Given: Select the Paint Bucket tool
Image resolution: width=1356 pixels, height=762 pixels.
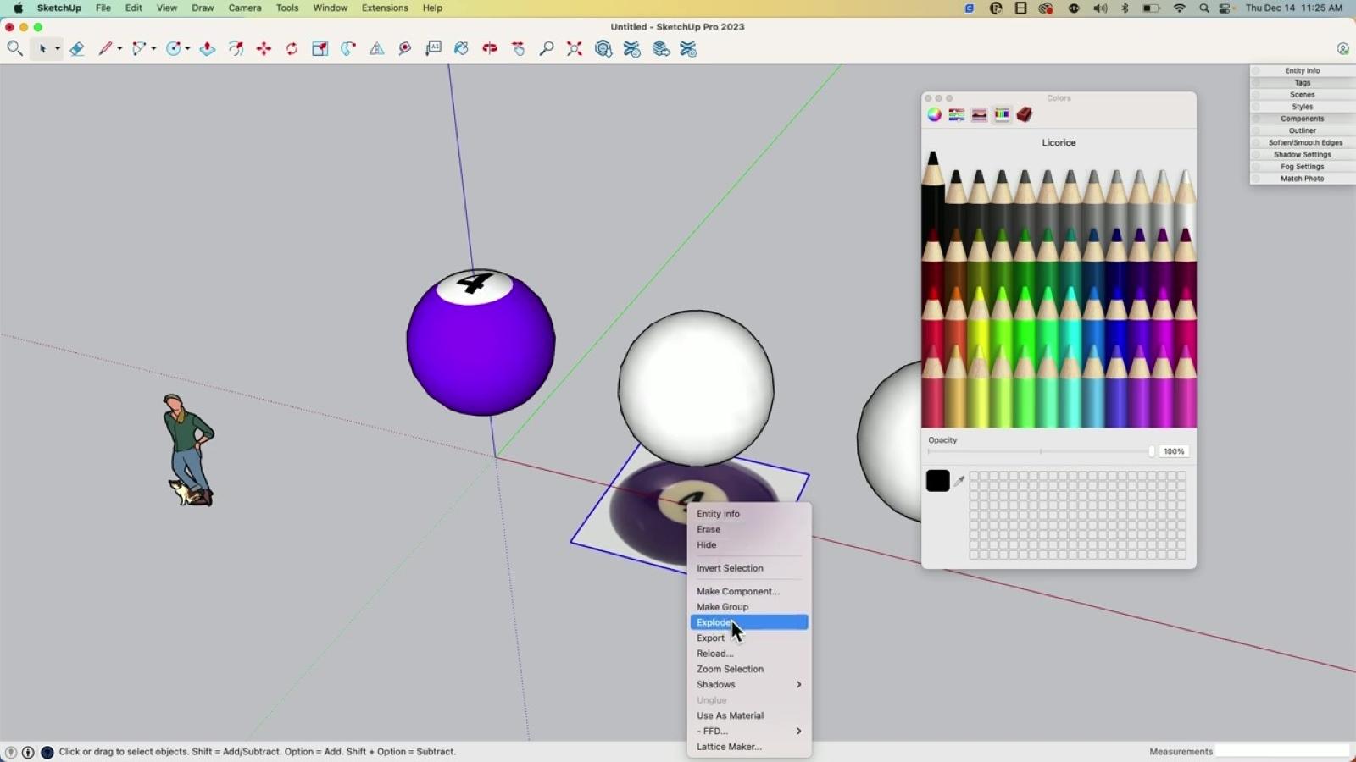Looking at the screenshot, I should click(x=461, y=49).
